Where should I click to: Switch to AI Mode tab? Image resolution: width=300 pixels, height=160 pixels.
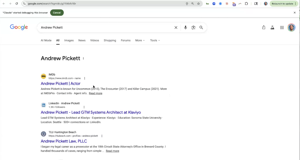pos(46,40)
